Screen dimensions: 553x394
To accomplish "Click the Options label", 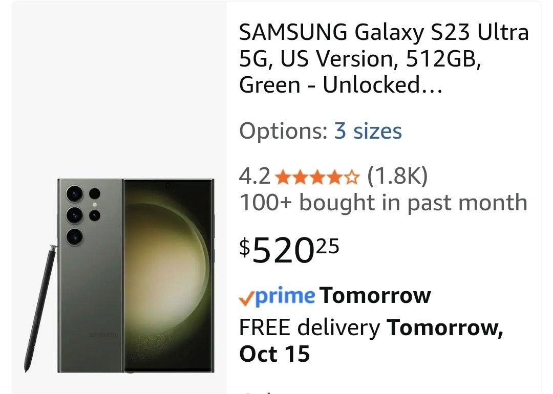I will (x=283, y=132).
